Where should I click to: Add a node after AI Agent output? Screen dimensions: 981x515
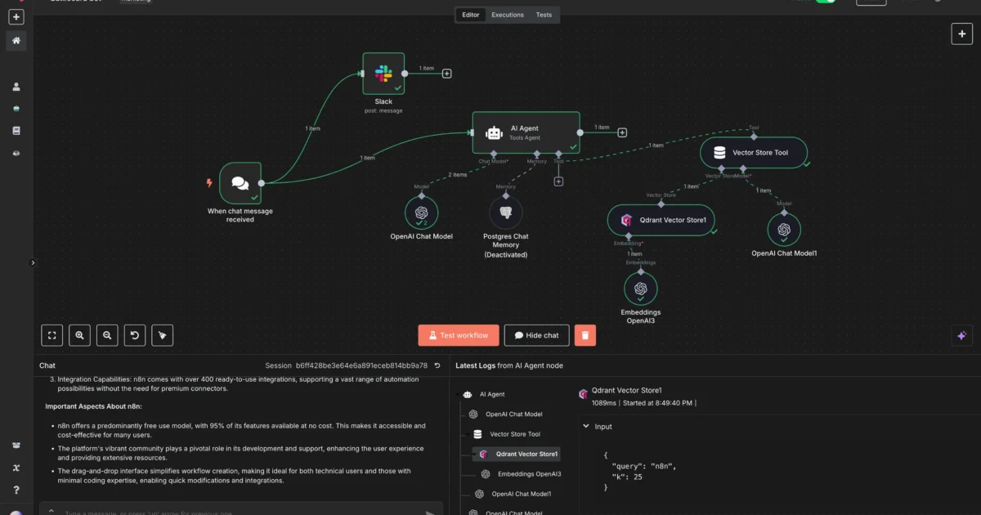(x=622, y=132)
